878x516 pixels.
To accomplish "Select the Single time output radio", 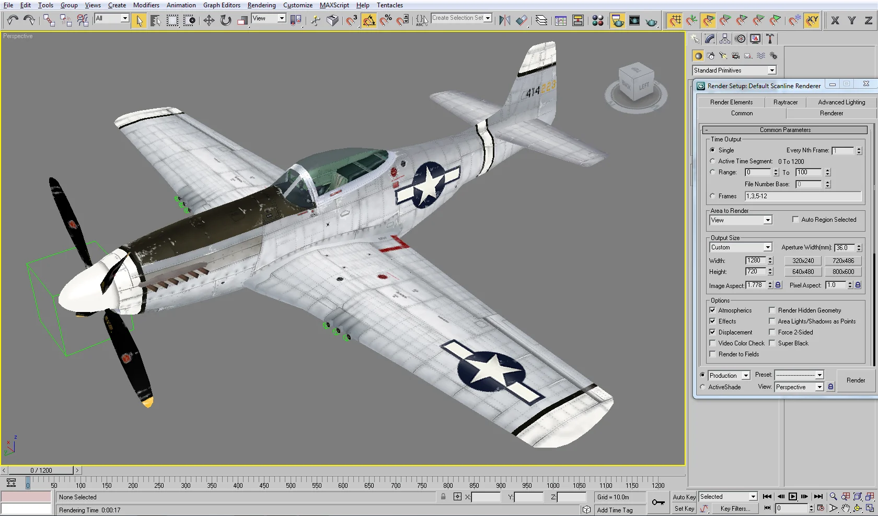I will coord(712,150).
